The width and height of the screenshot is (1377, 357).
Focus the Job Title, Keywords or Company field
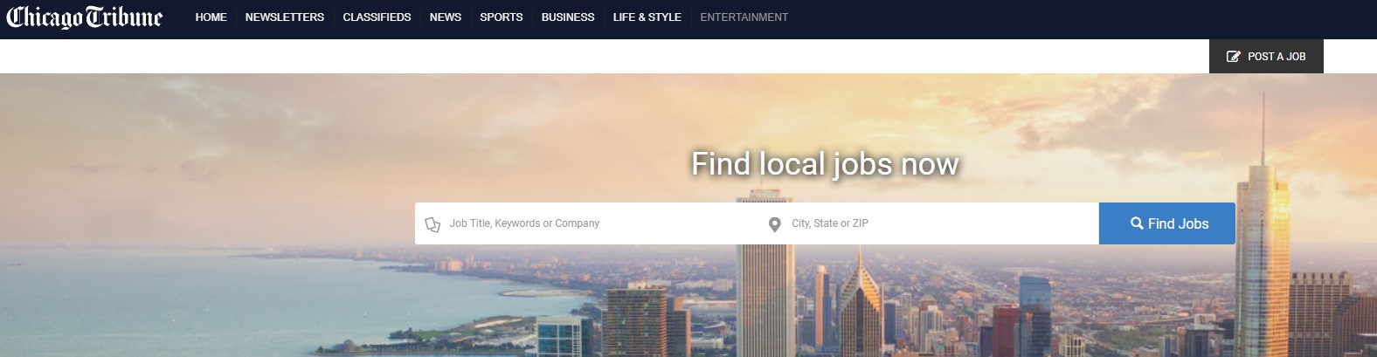point(586,223)
